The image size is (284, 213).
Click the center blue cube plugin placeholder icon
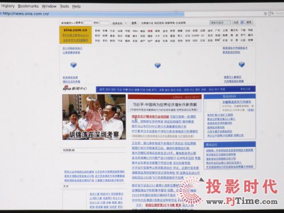click(x=157, y=65)
